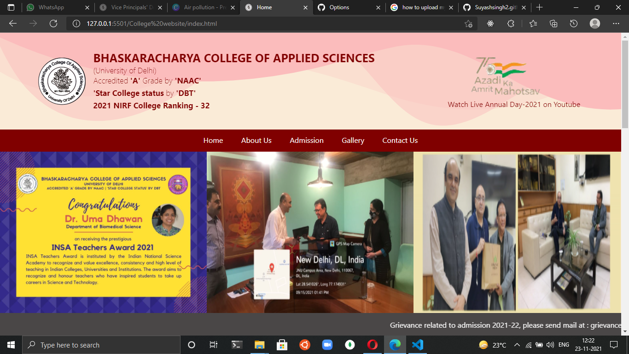Open Opera browser from taskbar
The width and height of the screenshot is (629, 354).
[x=373, y=344]
